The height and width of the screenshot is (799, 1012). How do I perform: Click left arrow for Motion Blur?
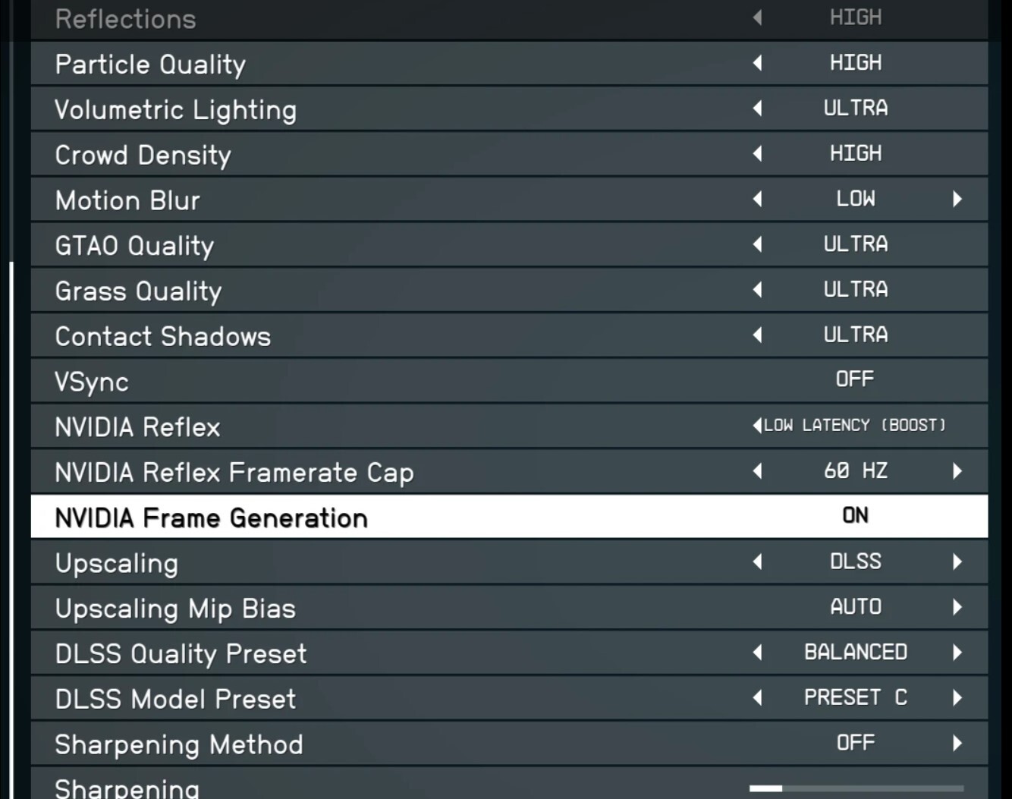click(757, 199)
